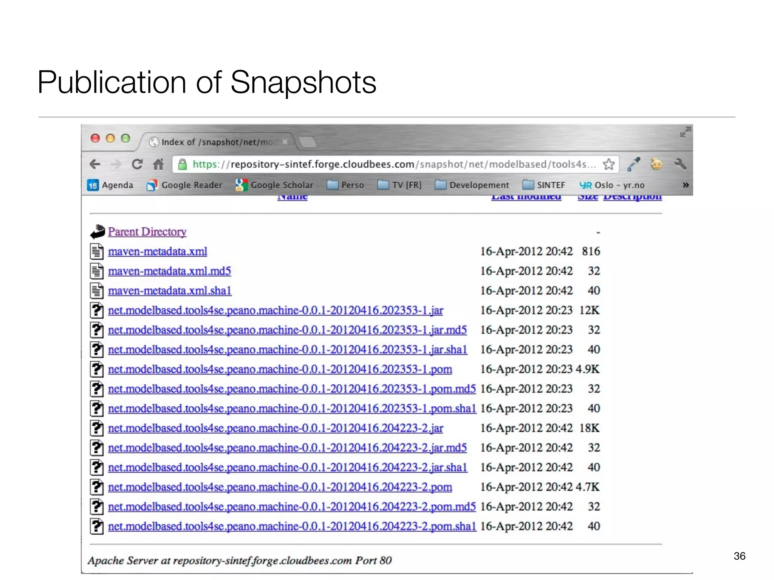Click the unknown-file icon beside 204223-2.jar.md5
774x580 pixels.
coord(97,448)
